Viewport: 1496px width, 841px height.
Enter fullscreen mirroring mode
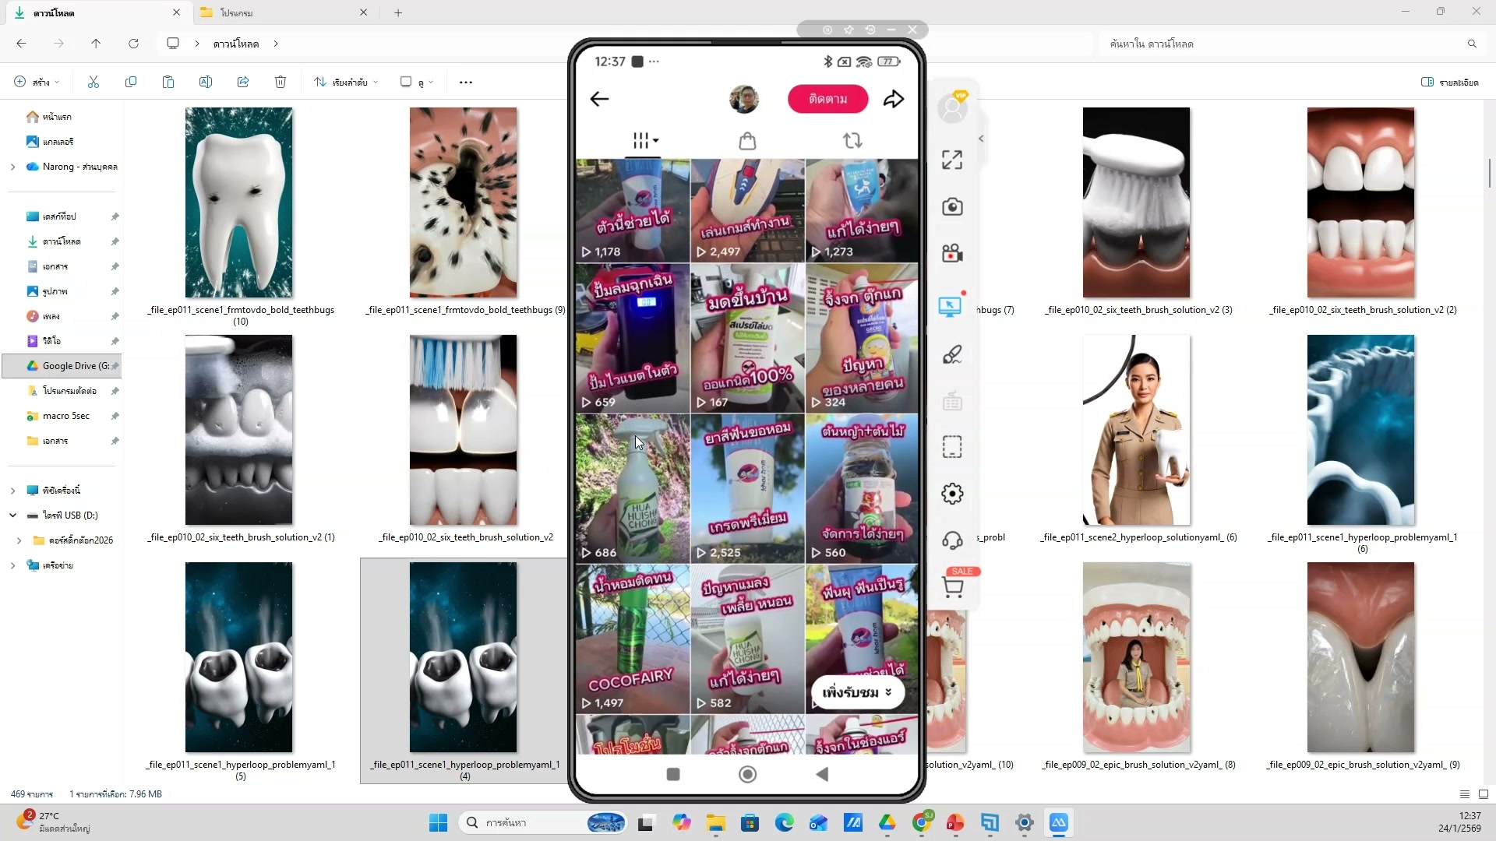pyautogui.click(x=952, y=159)
